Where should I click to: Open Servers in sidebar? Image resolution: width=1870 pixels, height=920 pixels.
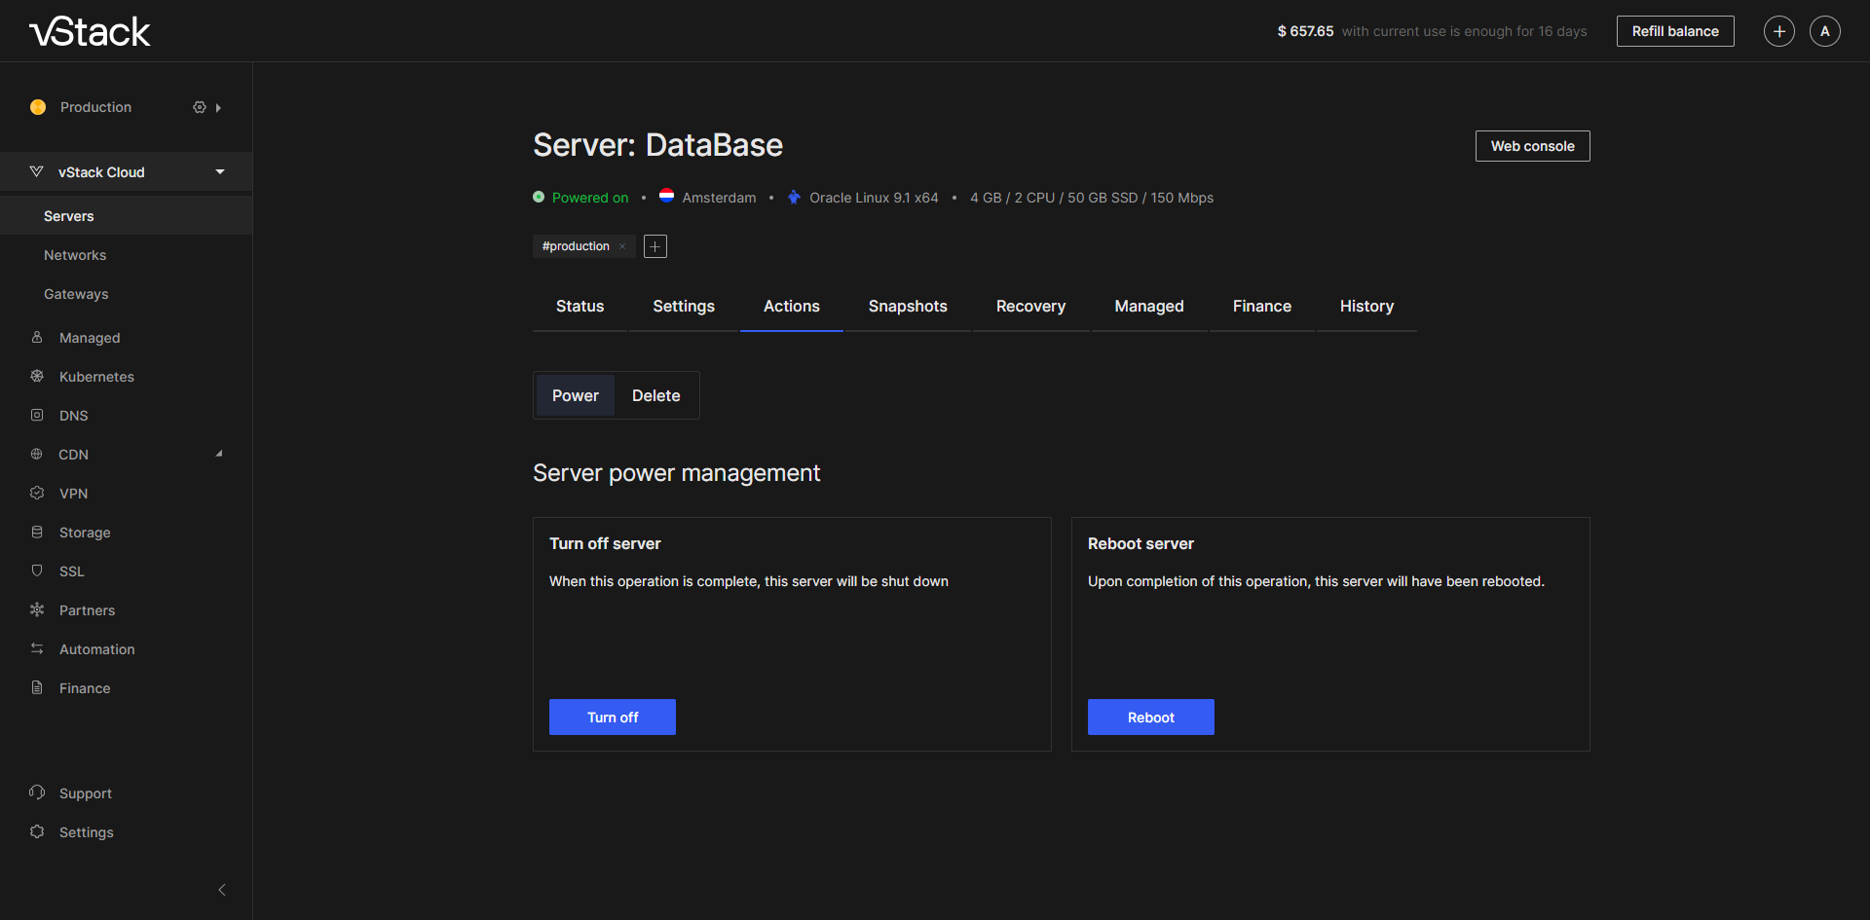click(x=127, y=216)
